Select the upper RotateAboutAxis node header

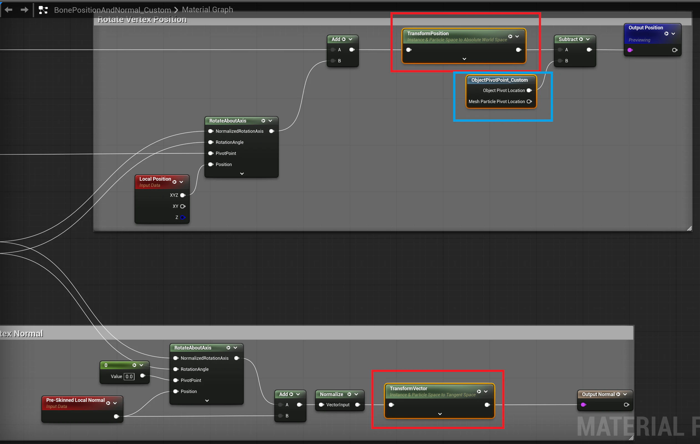[x=228, y=121]
